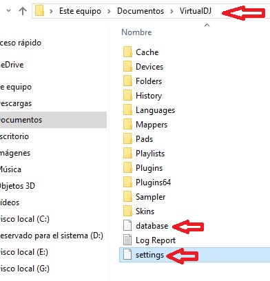Sort files by the Nombre column header
This screenshot has height=281, width=270.
(x=136, y=32)
